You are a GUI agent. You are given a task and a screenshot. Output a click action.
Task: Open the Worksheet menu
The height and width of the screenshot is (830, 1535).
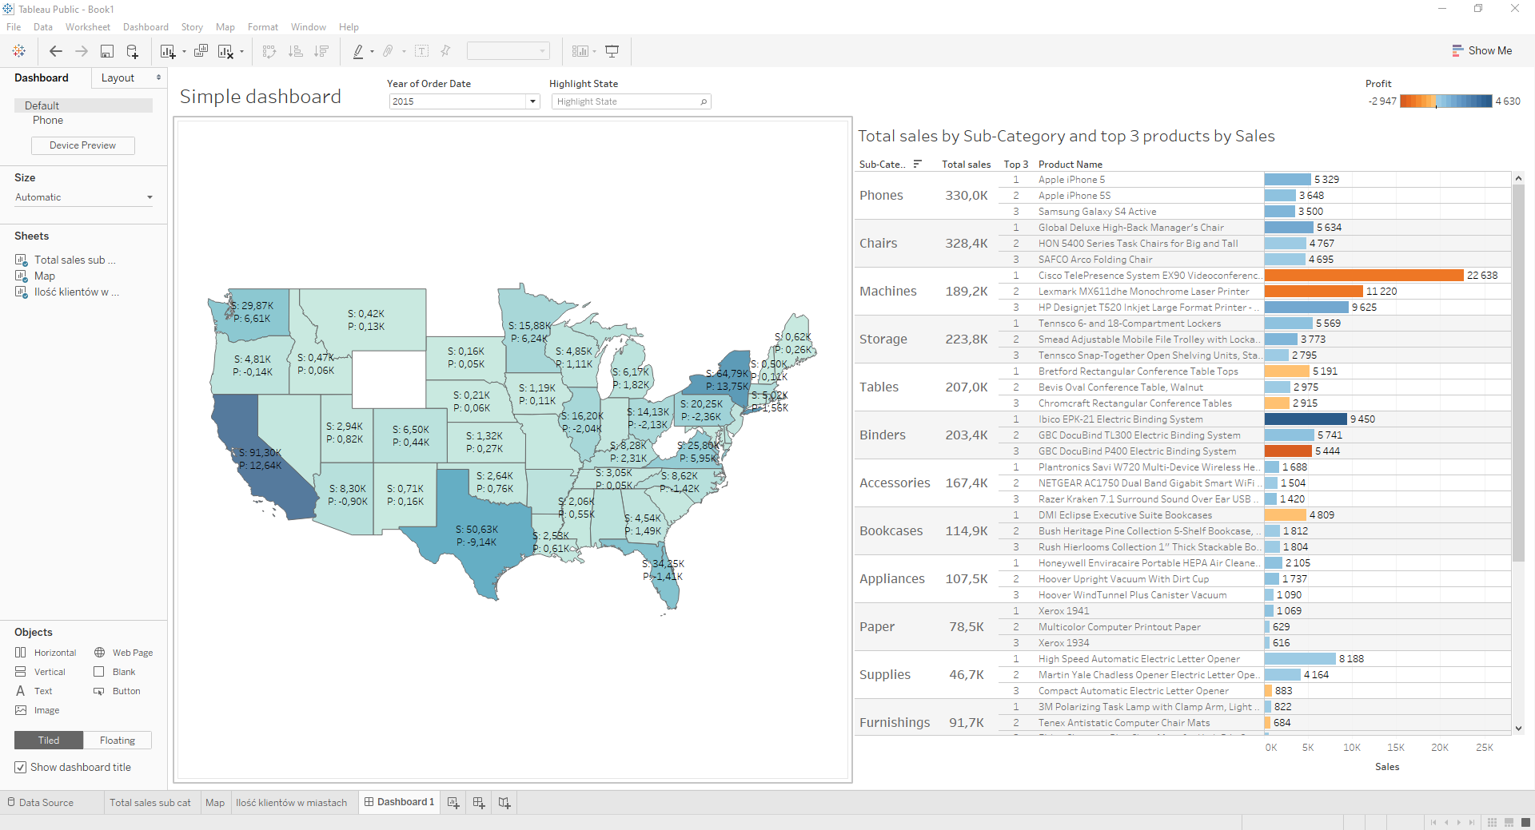[88, 27]
